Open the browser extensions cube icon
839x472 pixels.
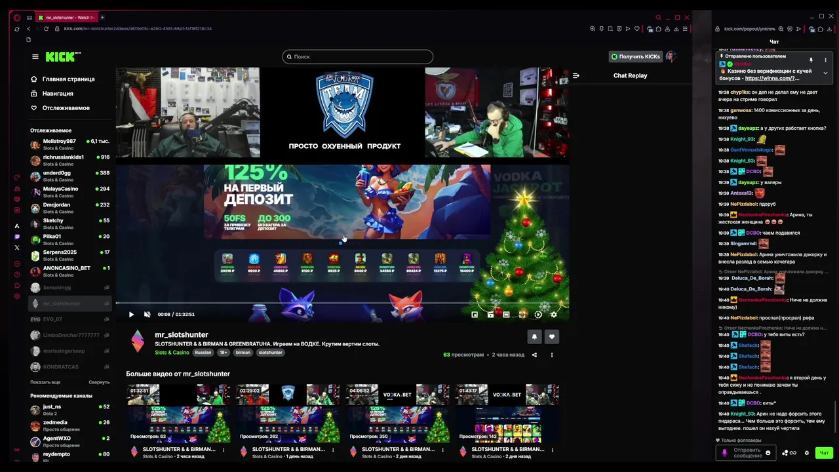(658, 29)
